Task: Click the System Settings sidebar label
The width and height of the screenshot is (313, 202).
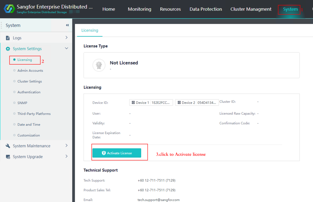Action: coord(27,49)
